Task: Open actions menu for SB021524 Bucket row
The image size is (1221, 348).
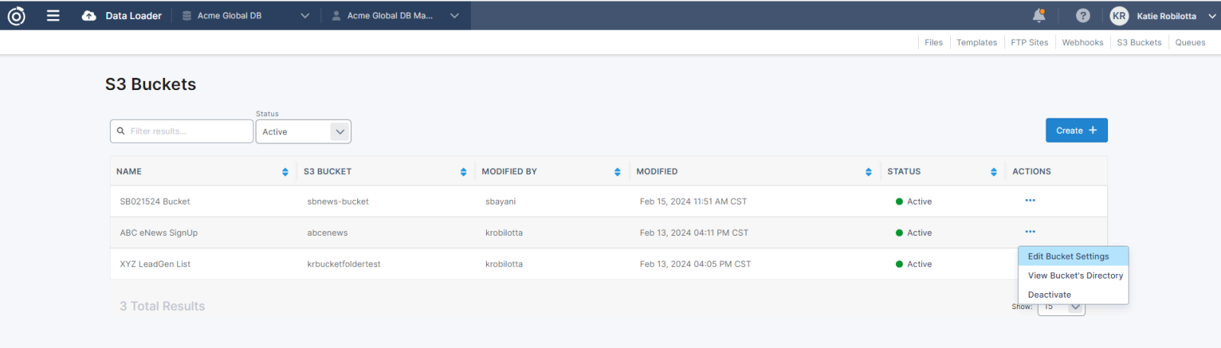Action: pos(1030,201)
